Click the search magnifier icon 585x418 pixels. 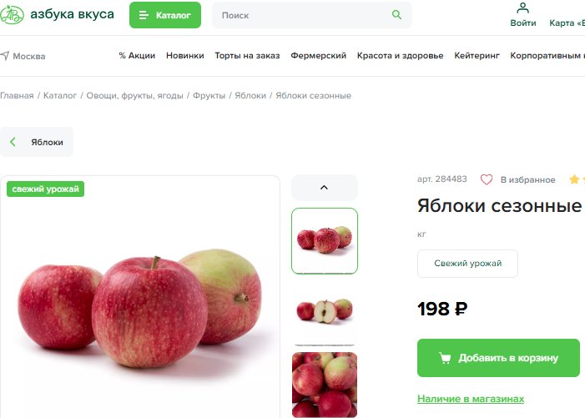click(x=396, y=15)
